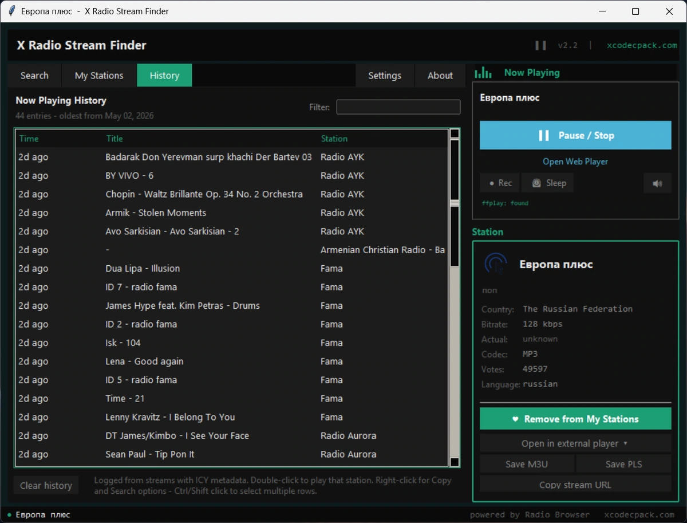Click Save PLS button
The height and width of the screenshot is (523, 687).
[x=623, y=464]
